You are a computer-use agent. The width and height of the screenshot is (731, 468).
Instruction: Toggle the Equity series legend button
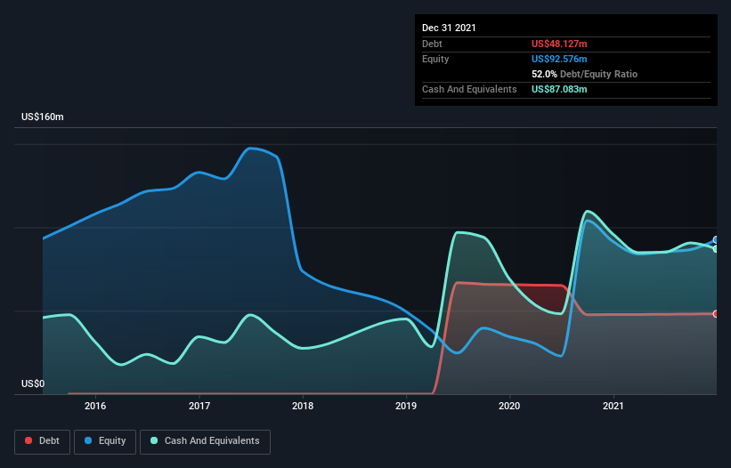pyautogui.click(x=105, y=441)
